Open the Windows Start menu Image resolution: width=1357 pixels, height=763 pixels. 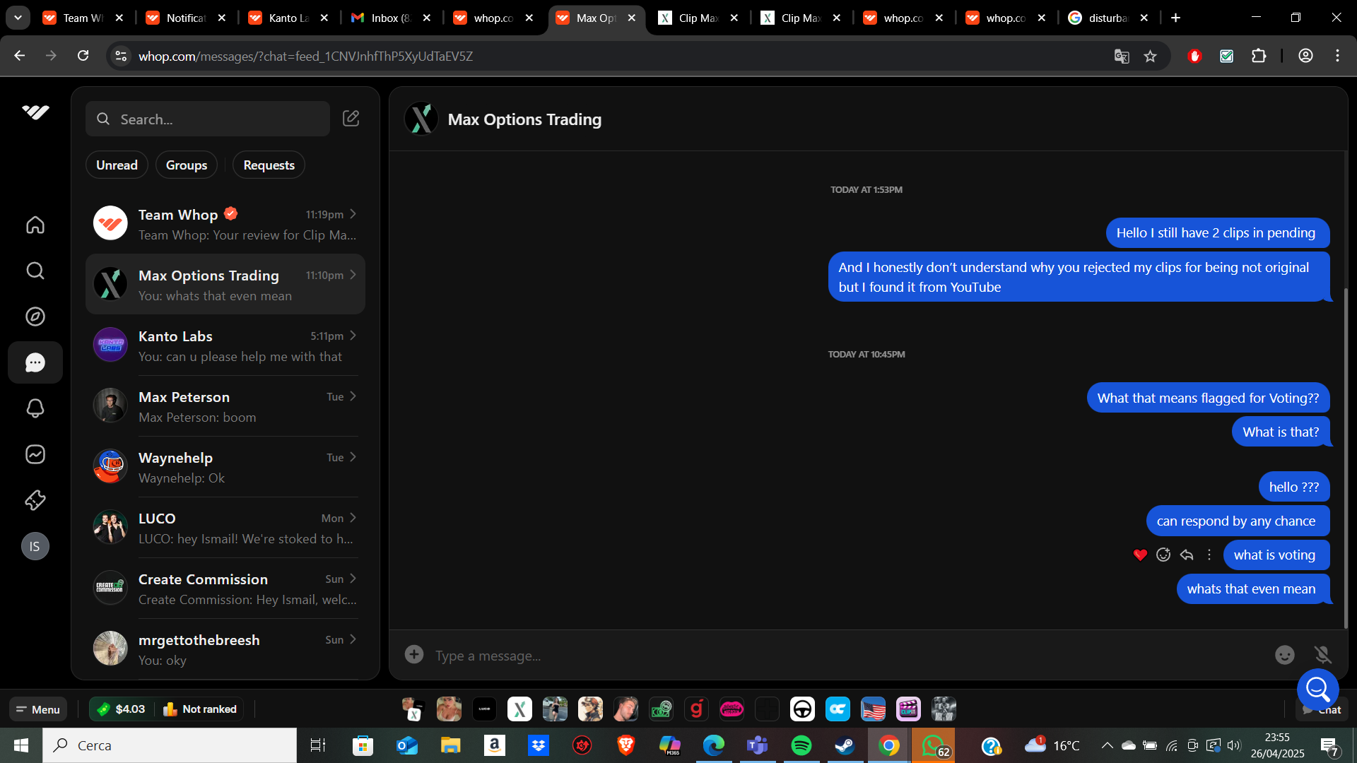pyautogui.click(x=21, y=745)
